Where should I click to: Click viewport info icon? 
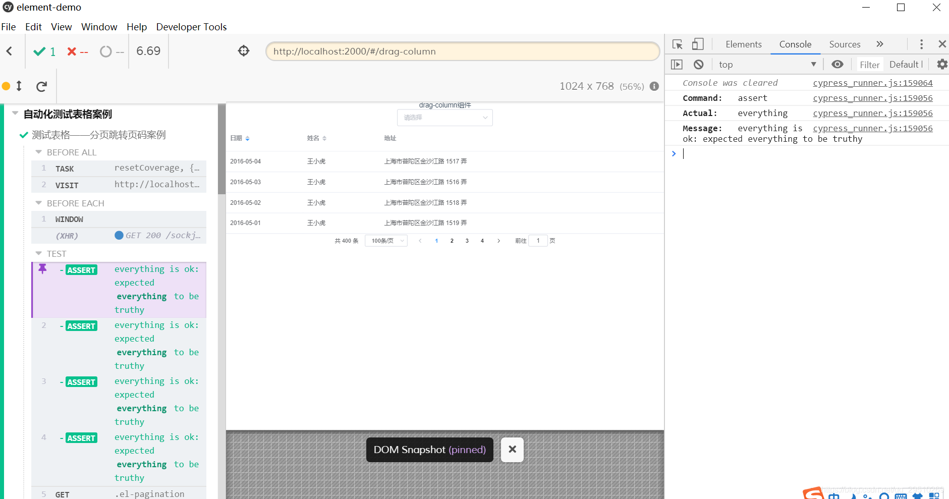tap(654, 86)
